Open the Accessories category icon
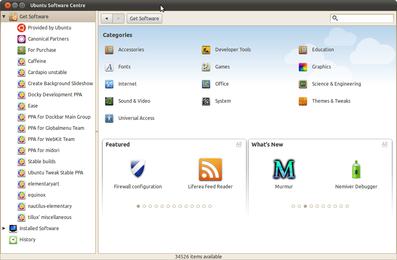This screenshot has height=260, width=397. pos(109,50)
